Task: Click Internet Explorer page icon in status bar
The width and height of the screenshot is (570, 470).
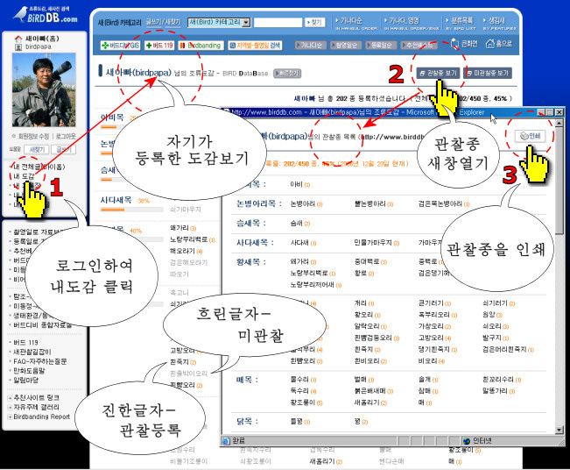Action: point(226,441)
